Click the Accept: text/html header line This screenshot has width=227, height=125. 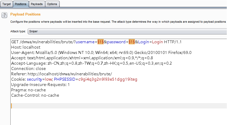click(82, 58)
